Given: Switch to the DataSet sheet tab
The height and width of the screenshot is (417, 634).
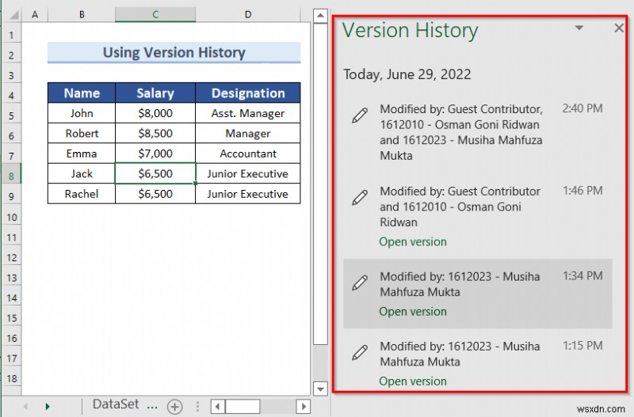Looking at the screenshot, I should 116,404.
